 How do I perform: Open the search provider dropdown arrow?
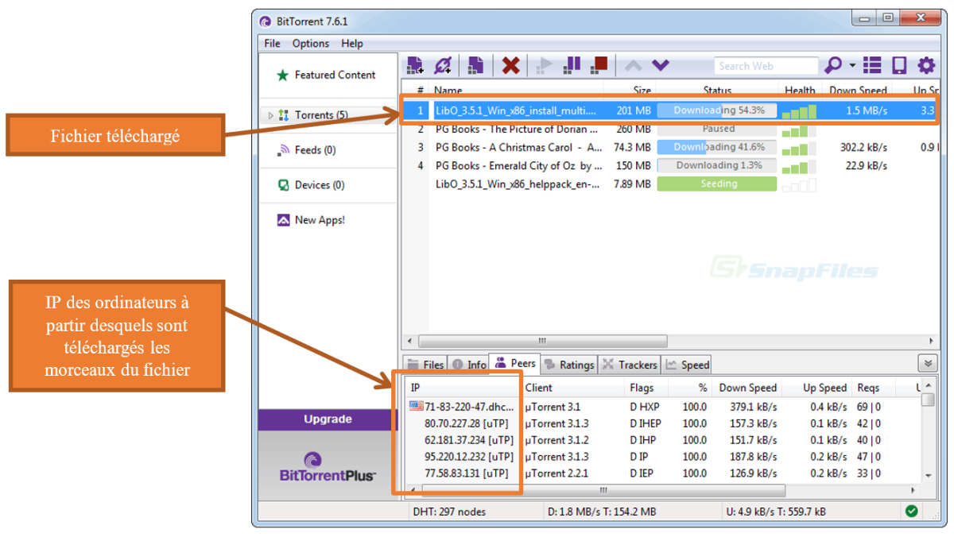[852, 66]
